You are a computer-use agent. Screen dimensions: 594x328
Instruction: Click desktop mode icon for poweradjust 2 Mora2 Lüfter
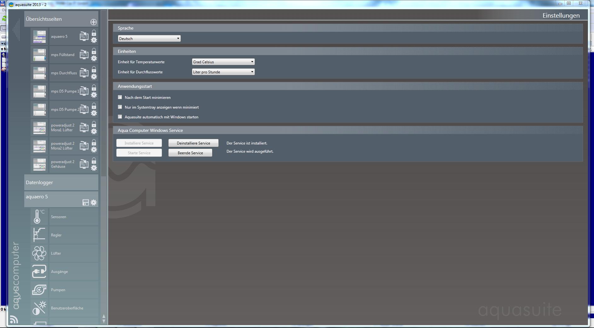(x=84, y=146)
